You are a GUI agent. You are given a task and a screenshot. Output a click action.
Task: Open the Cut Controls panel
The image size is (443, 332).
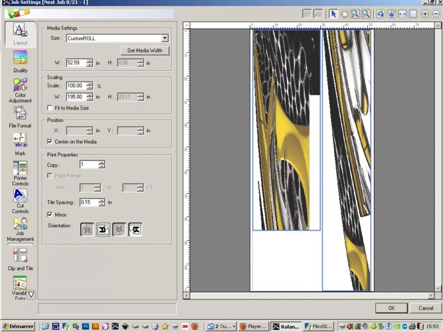(x=20, y=201)
